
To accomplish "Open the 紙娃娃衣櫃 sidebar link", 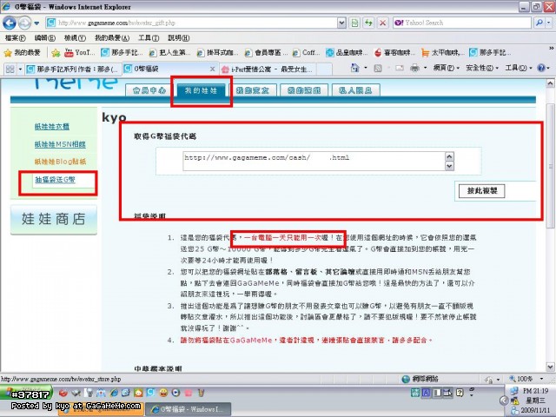I will point(52,127).
